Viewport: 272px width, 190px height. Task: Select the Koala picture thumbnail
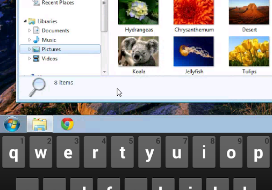[x=138, y=51]
